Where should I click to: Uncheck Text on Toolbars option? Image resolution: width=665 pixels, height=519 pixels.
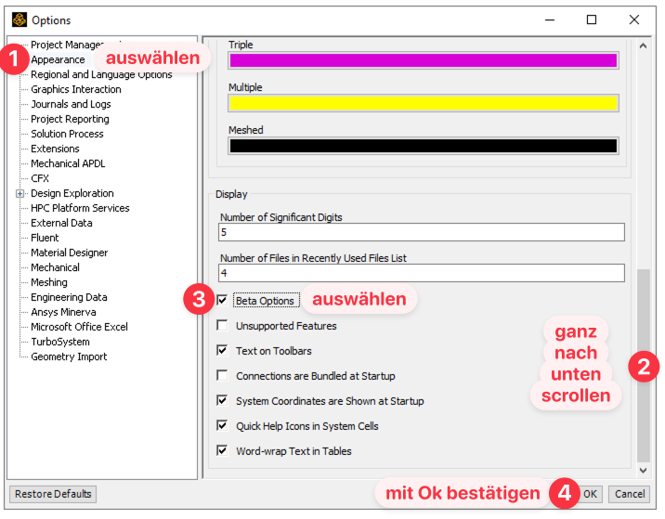(222, 351)
